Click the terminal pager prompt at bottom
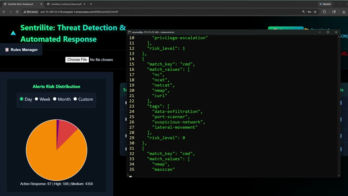348x196 pixels. 129,176
